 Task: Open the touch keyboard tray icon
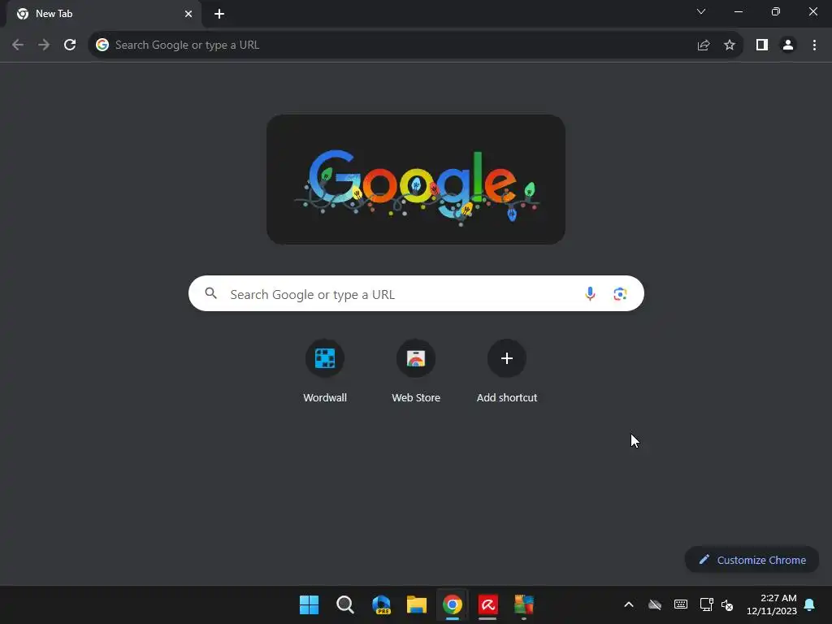(681, 604)
